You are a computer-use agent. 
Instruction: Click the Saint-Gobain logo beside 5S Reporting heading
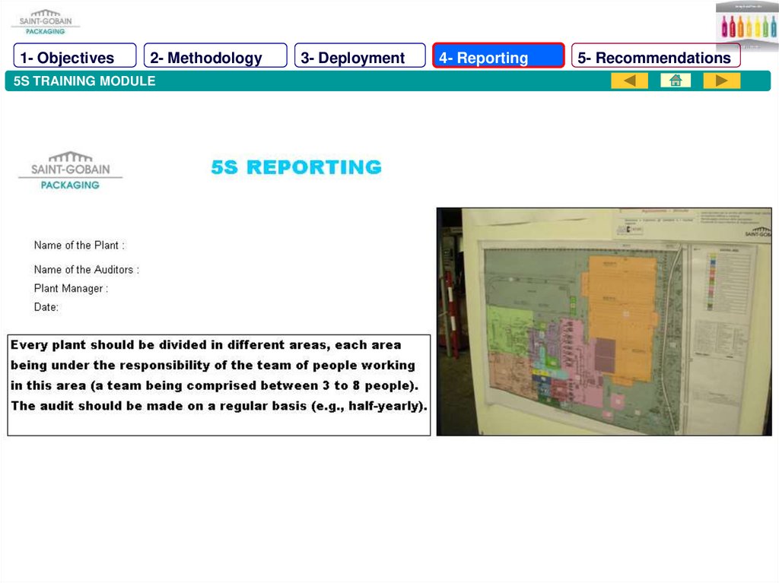[70, 170]
